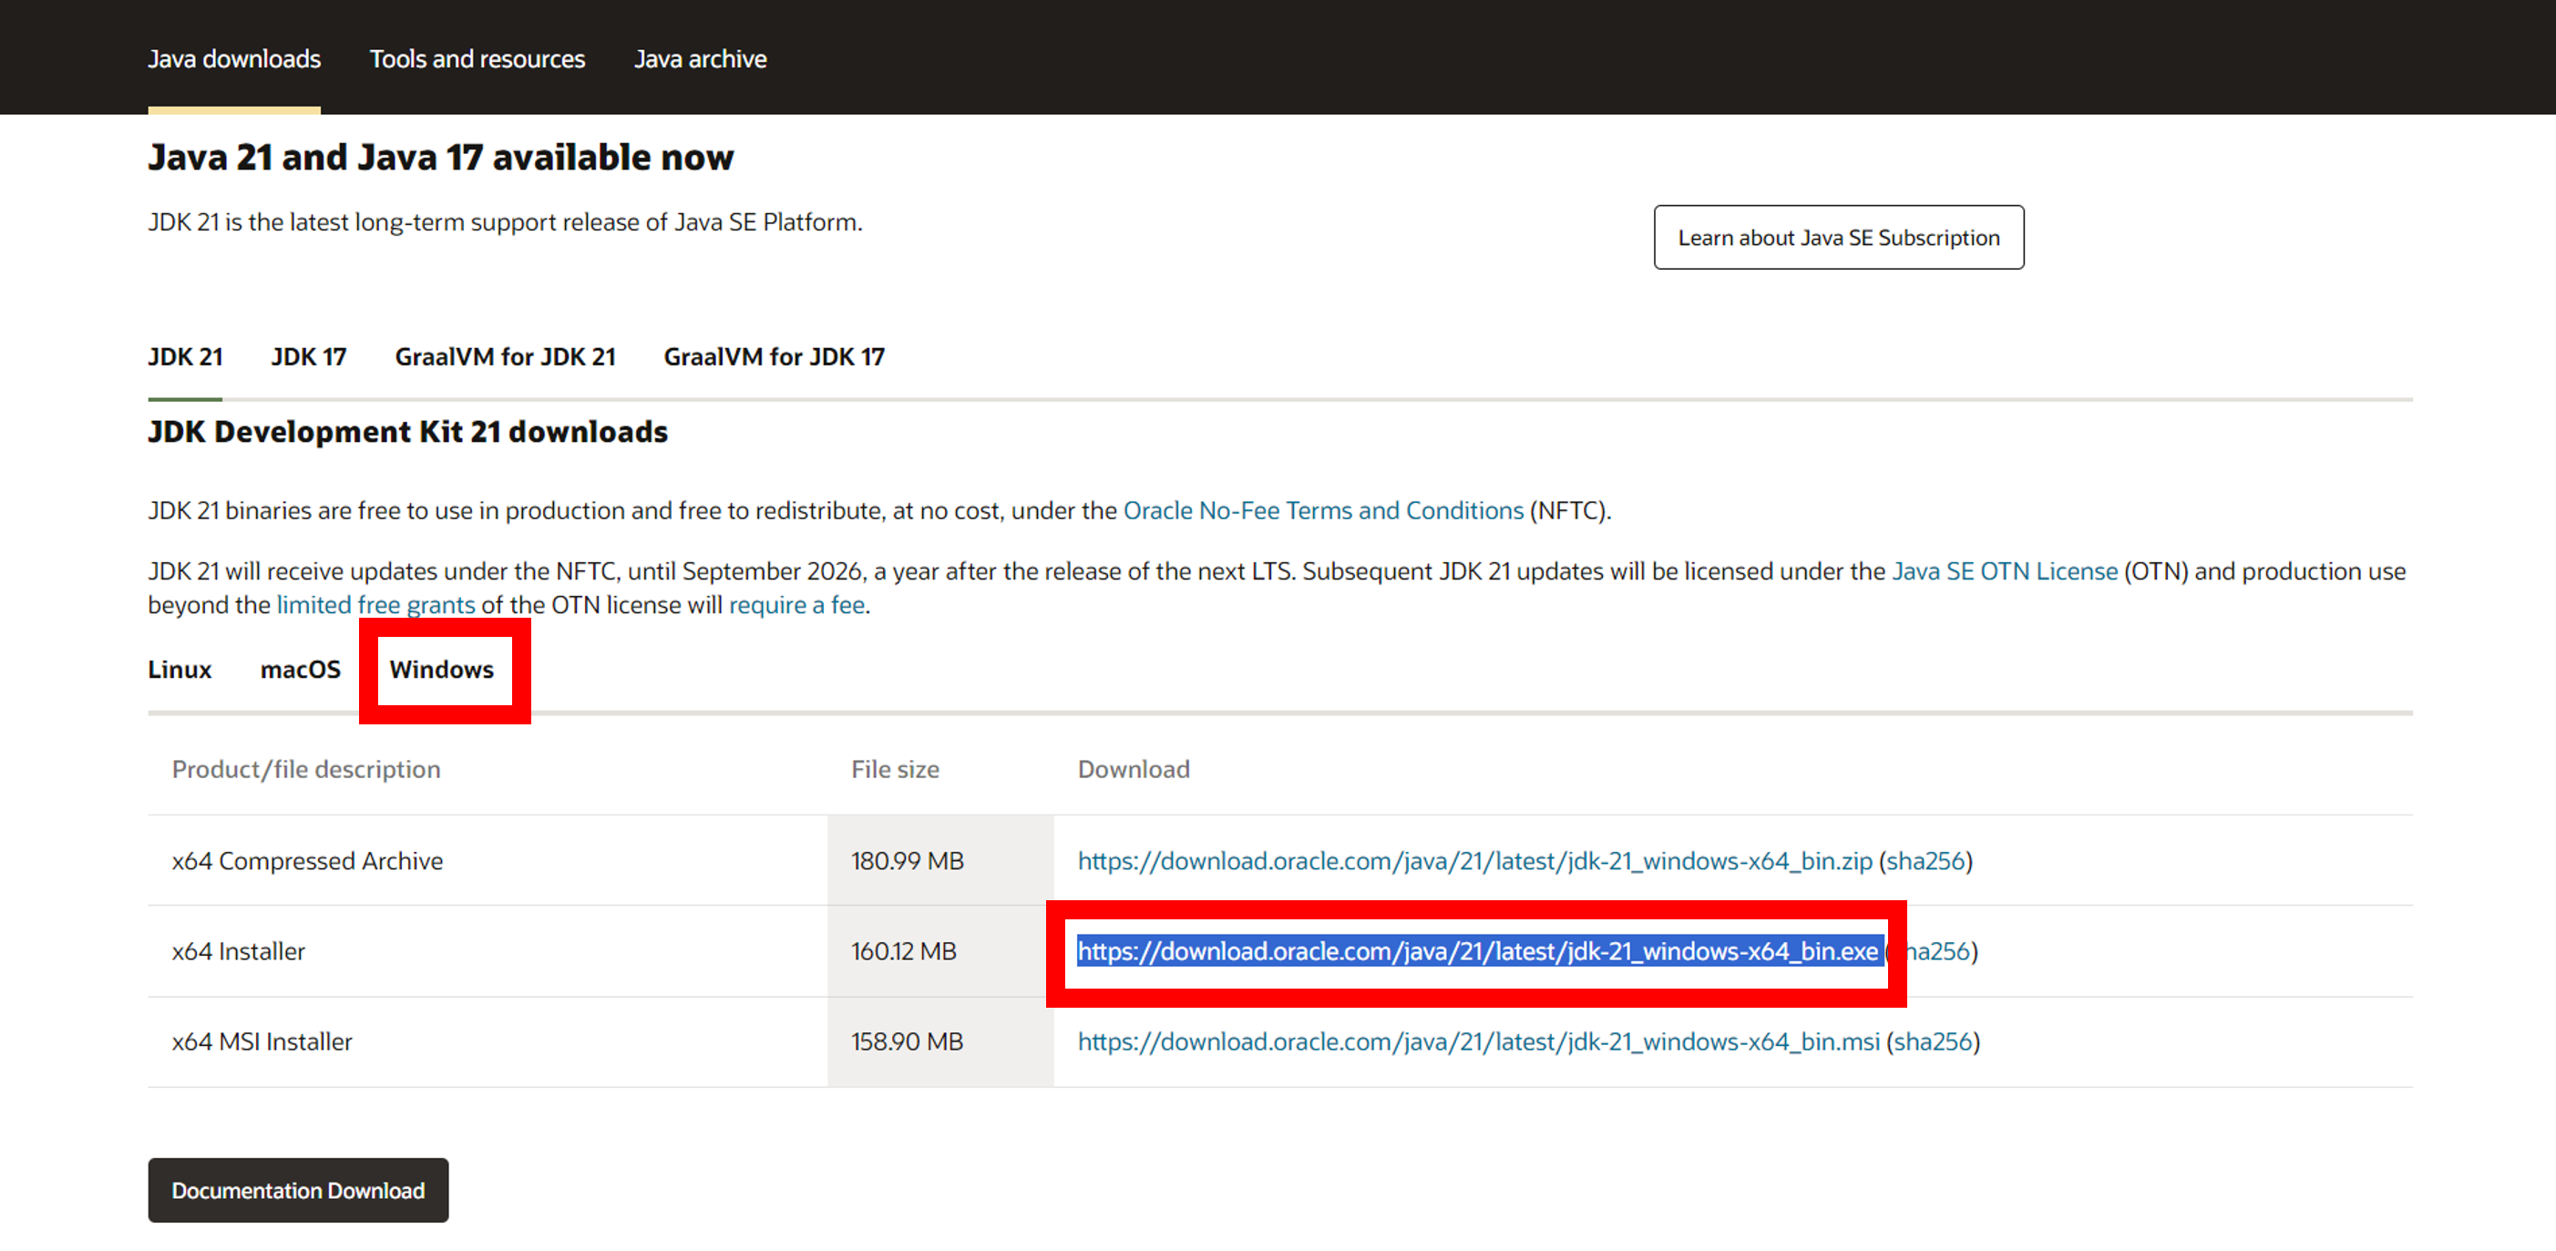Open the require a fee link
Screen dimensions: 2556x1251
click(796, 605)
